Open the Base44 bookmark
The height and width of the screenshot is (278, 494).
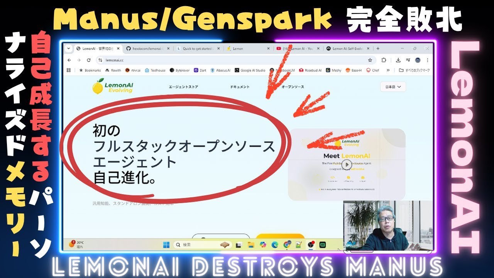(x=354, y=70)
